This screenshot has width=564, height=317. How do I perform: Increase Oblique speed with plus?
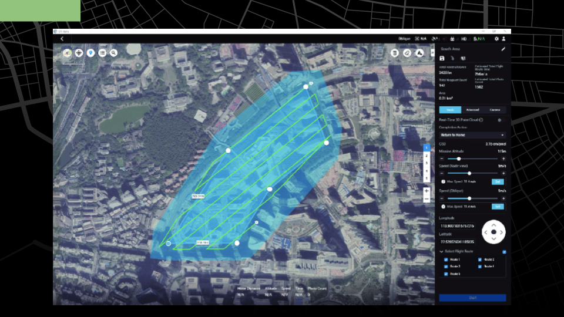tap(503, 198)
